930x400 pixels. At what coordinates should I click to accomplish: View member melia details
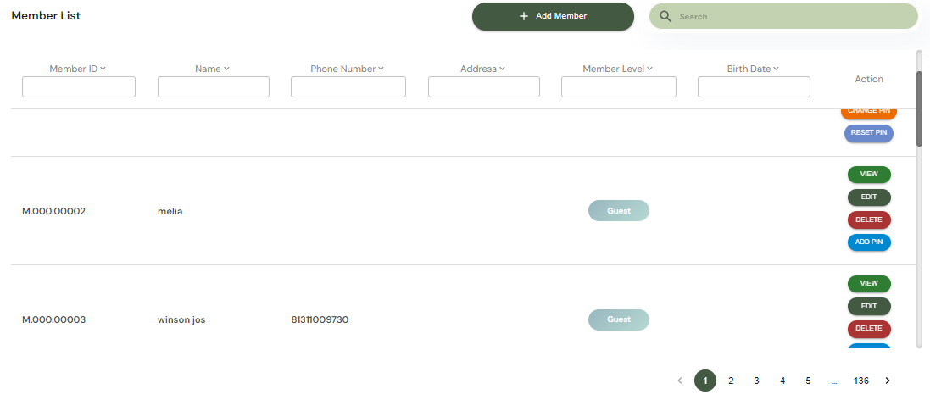(x=869, y=175)
